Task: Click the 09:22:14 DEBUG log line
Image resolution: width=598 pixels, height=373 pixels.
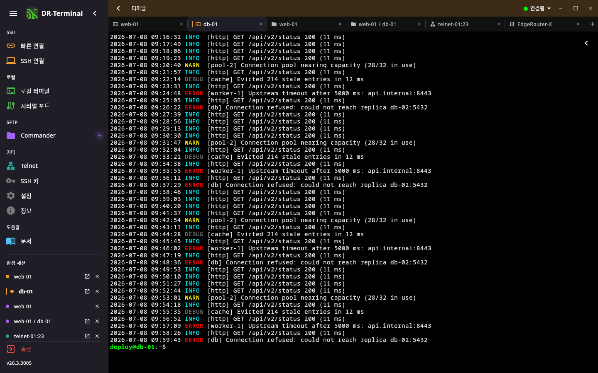Action: point(237,79)
